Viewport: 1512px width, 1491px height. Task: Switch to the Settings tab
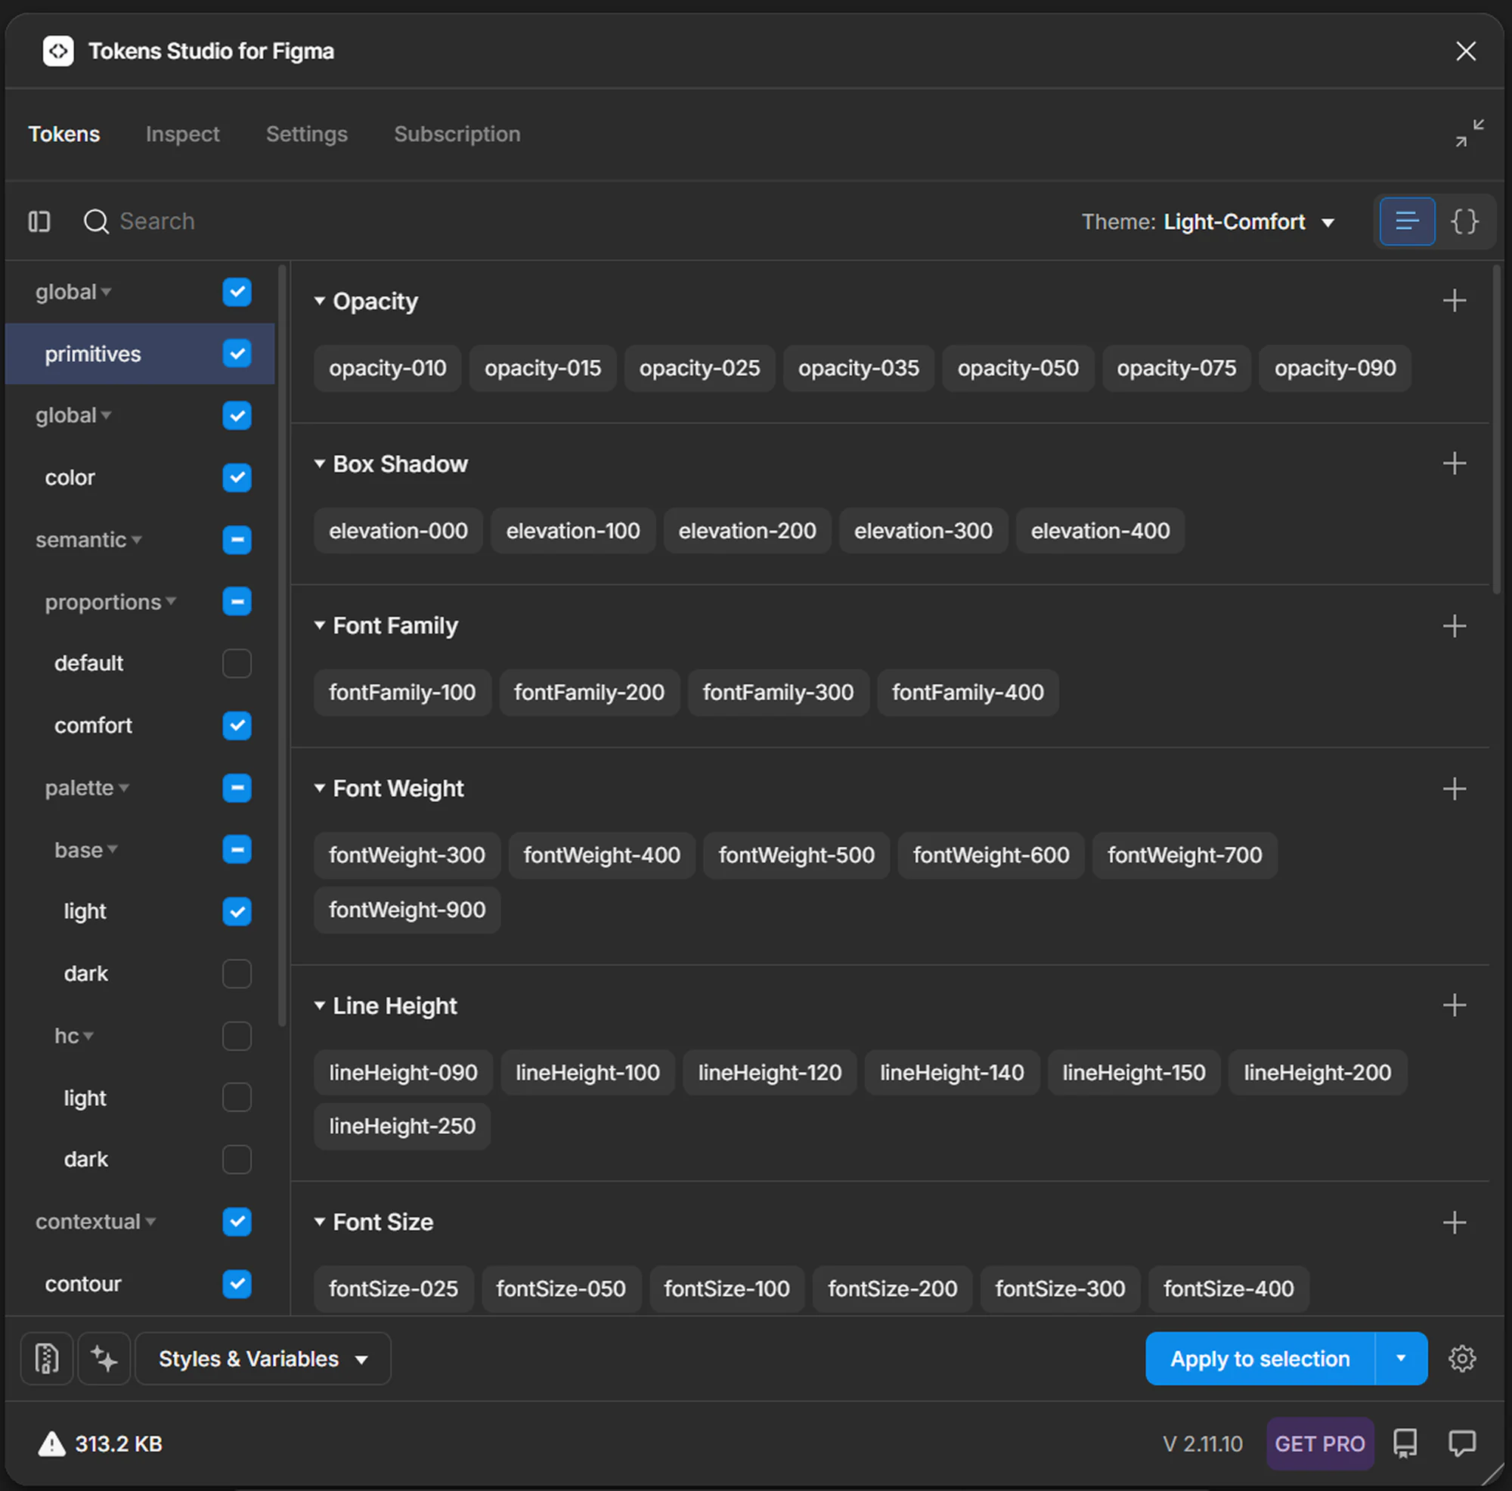[x=307, y=134]
